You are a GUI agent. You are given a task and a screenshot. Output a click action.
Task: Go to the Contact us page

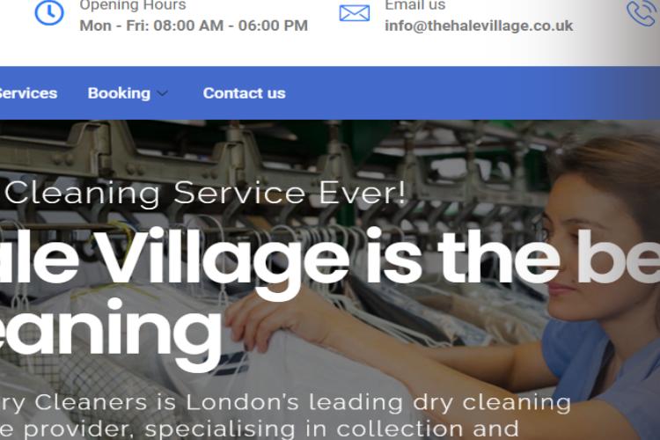244,93
